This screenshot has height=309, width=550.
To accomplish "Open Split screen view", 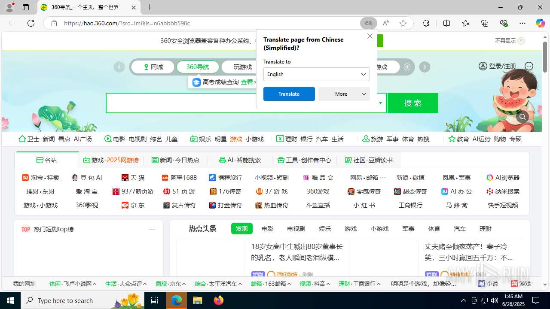I will pos(446,23).
